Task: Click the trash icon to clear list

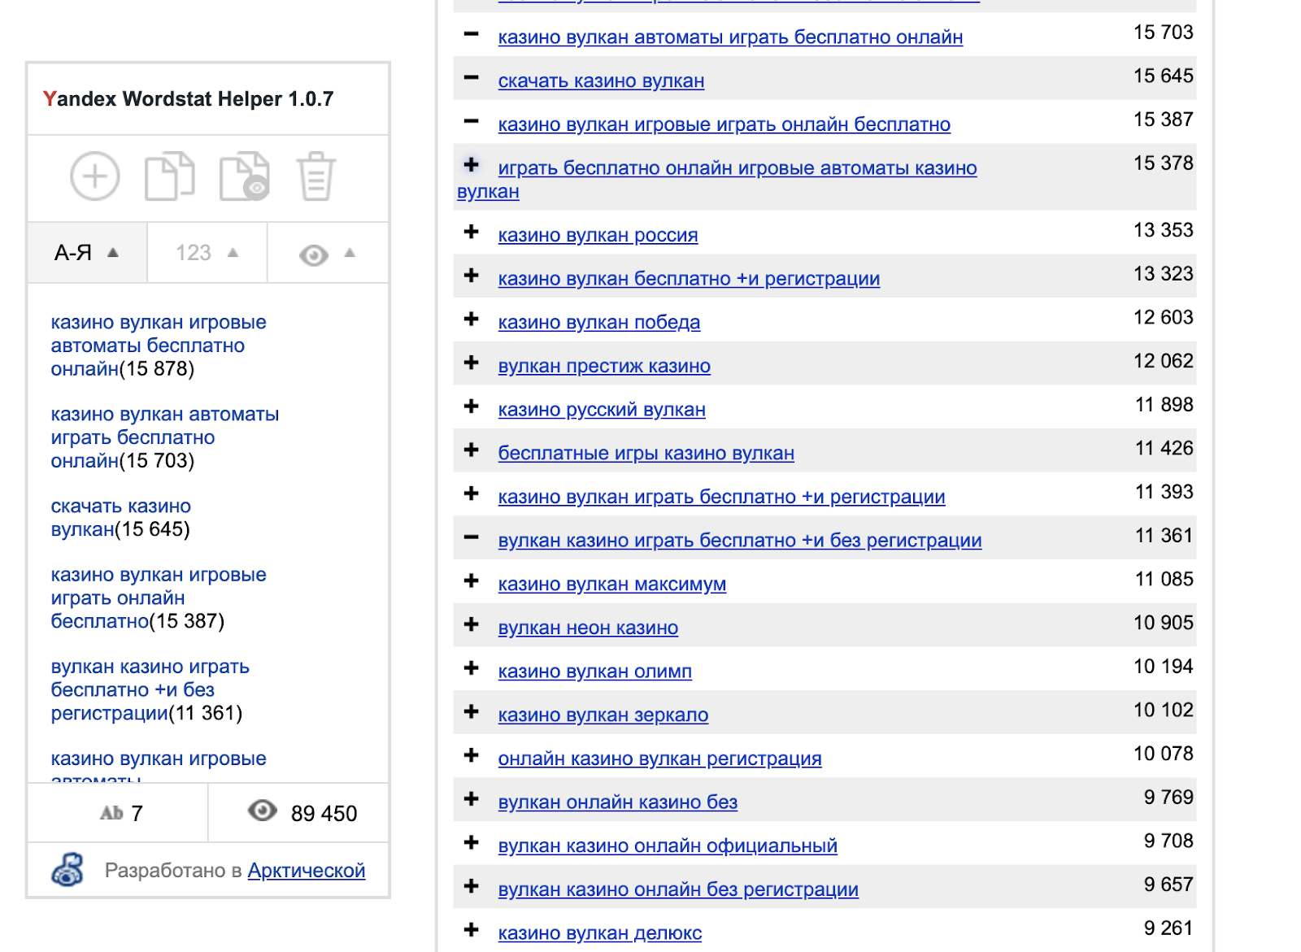Action: pyautogui.click(x=315, y=176)
